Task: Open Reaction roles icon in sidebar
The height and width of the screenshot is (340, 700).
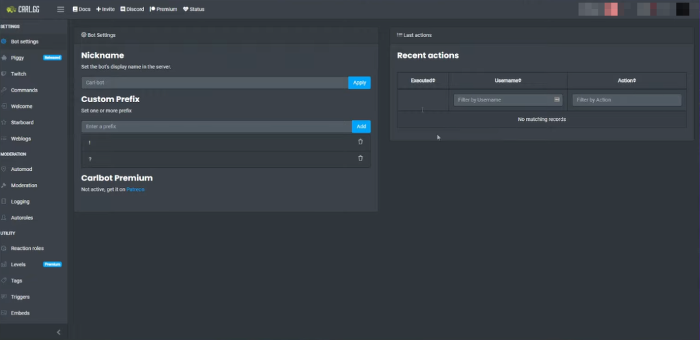Action: tap(4, 248)
